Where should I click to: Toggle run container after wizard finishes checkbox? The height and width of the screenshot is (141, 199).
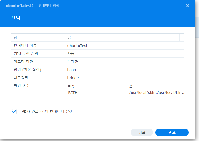click(x=14, y=112)
